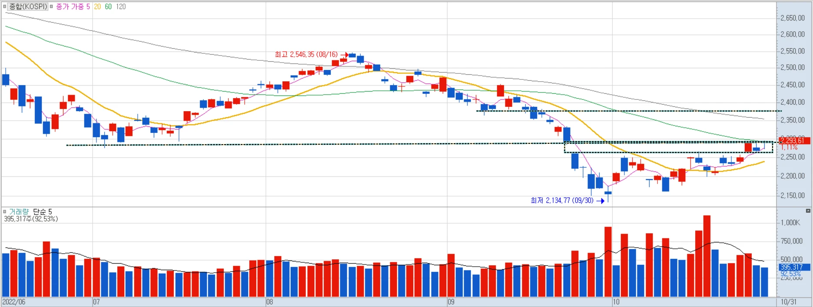Click the 750,000 volume axis label
This screenshot has height=307, width=813.
[791, 241]
